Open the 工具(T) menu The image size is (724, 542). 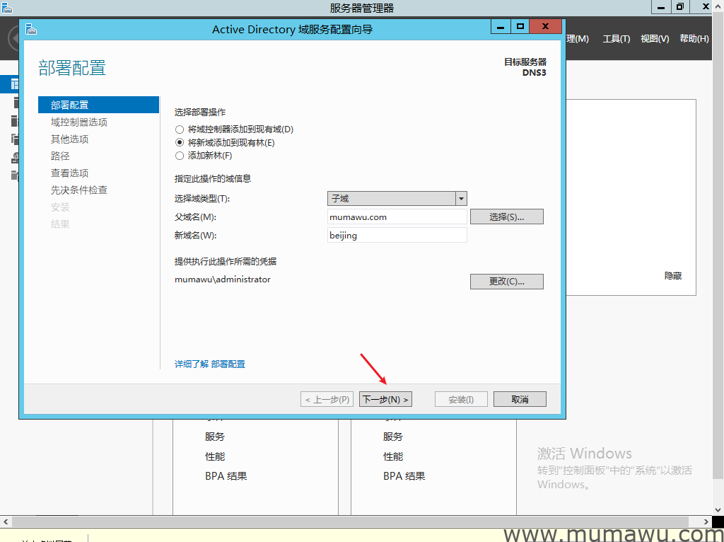click(616, 39)
